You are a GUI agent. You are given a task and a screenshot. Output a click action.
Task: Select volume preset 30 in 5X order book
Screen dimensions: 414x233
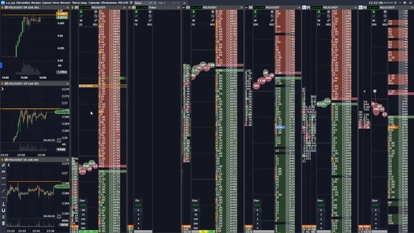195,215
